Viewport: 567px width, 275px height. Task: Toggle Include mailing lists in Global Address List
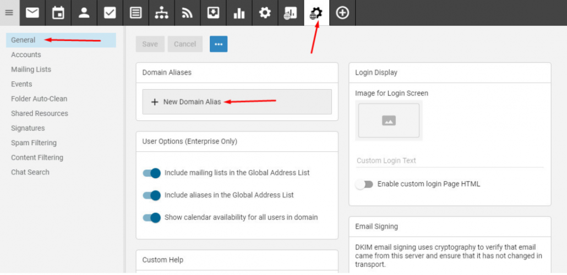[x=151, y=173]
